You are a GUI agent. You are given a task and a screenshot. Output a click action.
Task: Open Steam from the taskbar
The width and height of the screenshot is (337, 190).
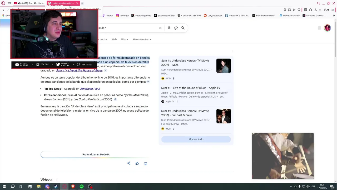click(x=56, y=187)
